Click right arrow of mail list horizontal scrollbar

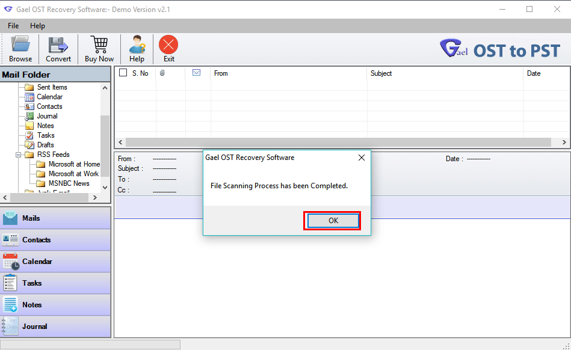pyautogui.click(x=564, y=143)
